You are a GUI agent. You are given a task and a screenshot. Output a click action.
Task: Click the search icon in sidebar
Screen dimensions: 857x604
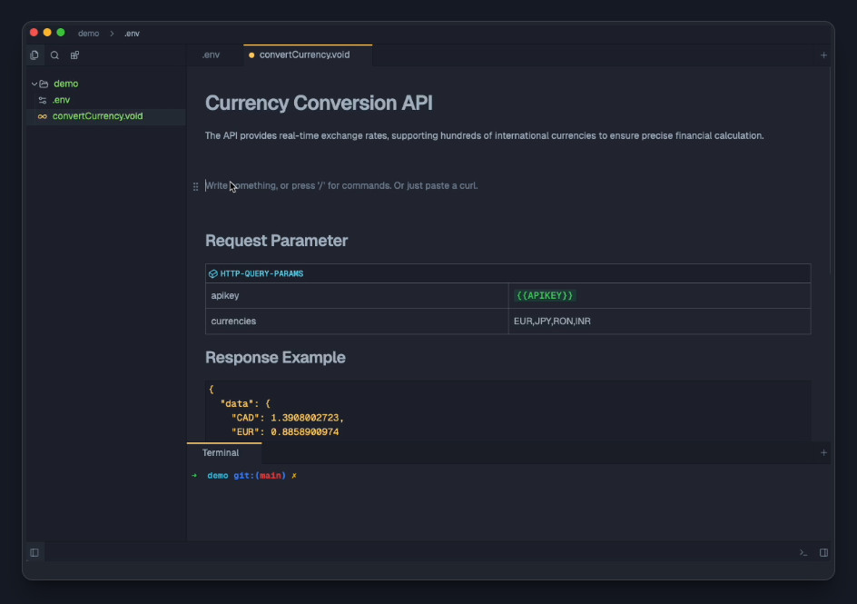[x=54, y=55]
